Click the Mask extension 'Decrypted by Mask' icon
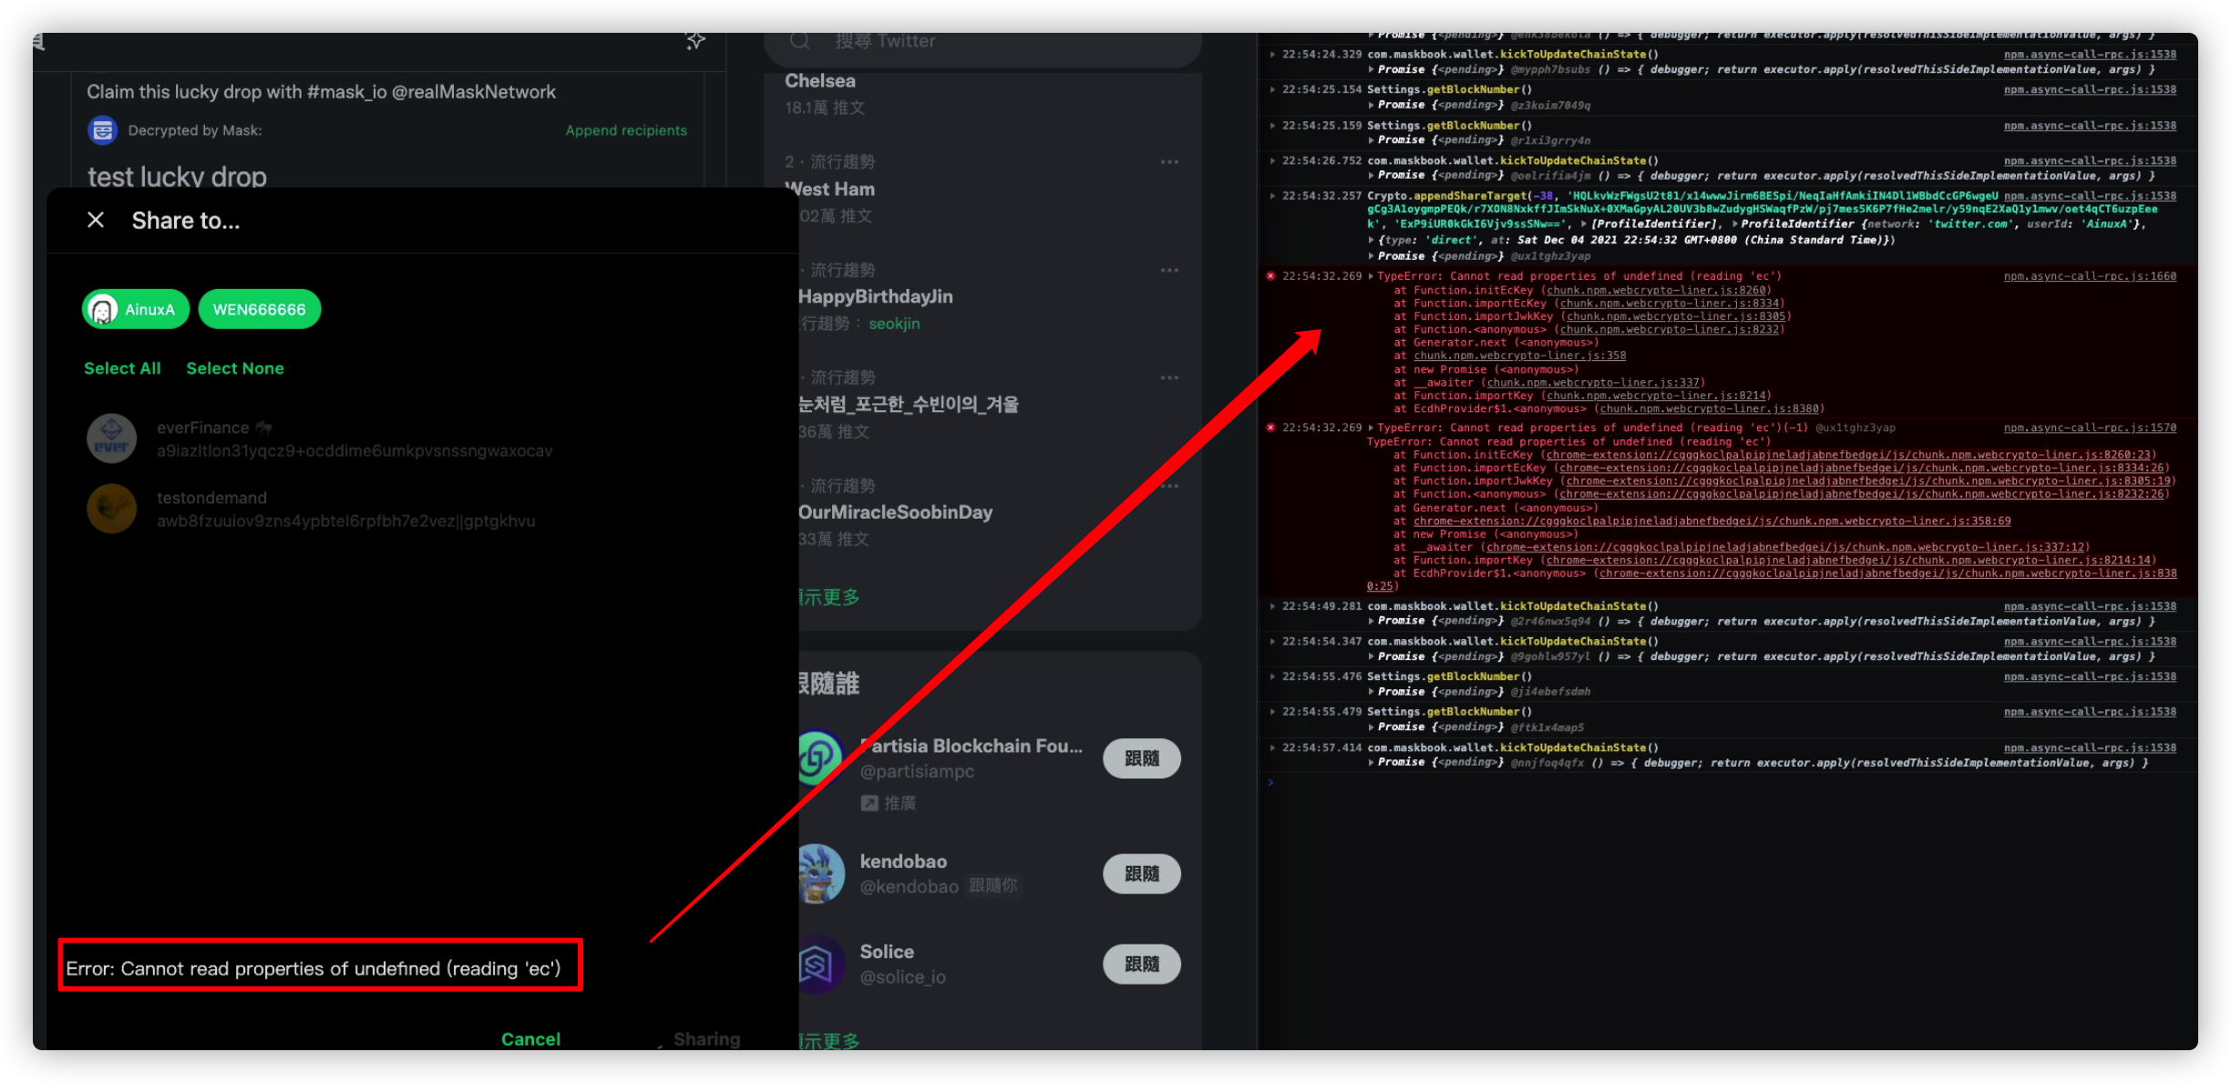This screenshot has width=2231, height=1083. point(103,129)
